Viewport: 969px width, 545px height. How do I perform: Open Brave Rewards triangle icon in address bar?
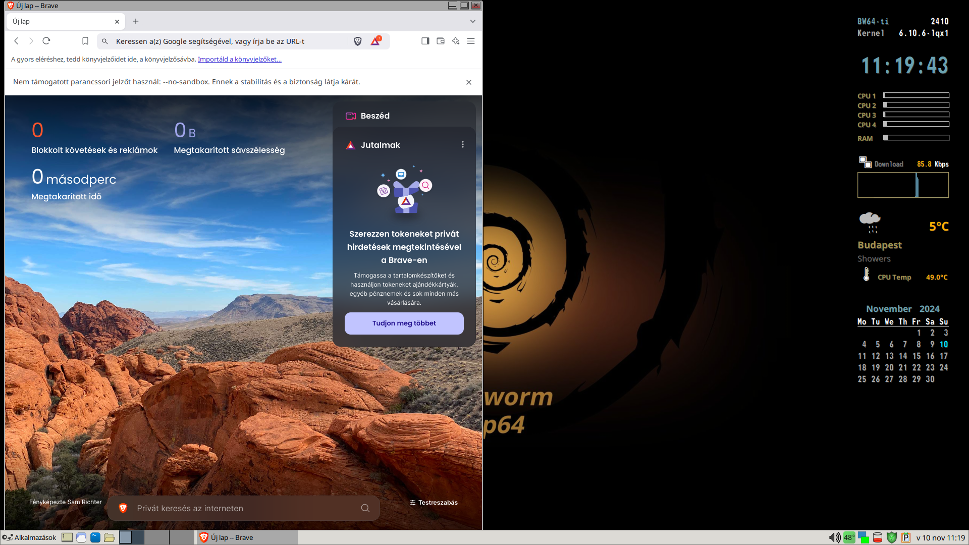pos(375,41)
